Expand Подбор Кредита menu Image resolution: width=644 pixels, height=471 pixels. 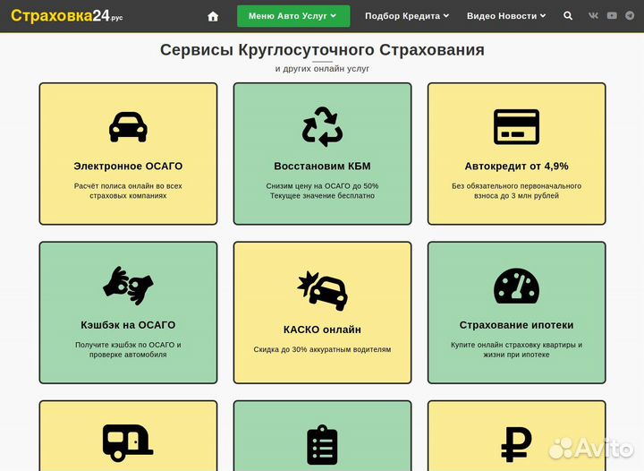[407, 16]
